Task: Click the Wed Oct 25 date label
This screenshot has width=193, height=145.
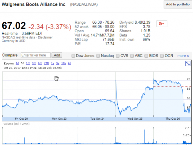Action: point(135,119)
